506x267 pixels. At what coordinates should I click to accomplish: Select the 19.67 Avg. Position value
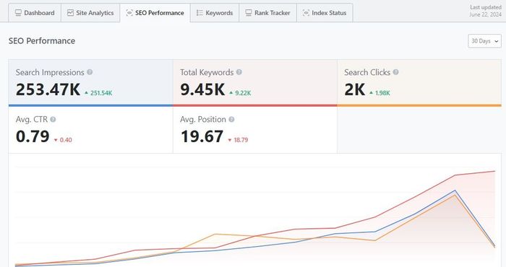(202, 136)
